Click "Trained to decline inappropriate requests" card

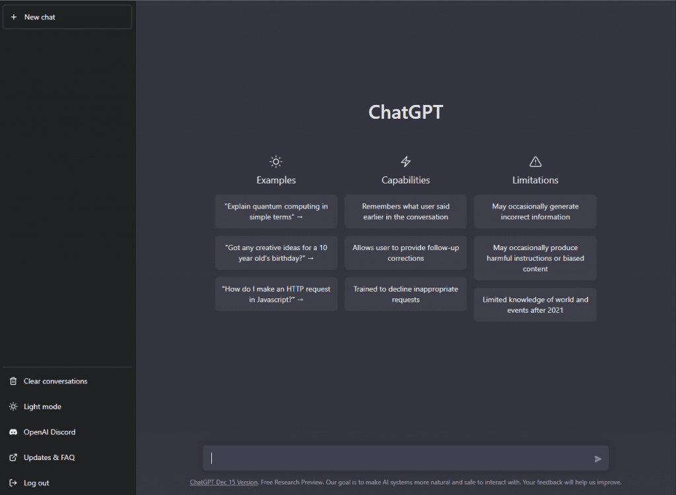click(406, 294)
